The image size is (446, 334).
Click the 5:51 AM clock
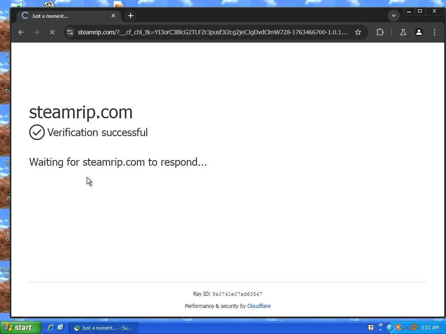(430, 328)
